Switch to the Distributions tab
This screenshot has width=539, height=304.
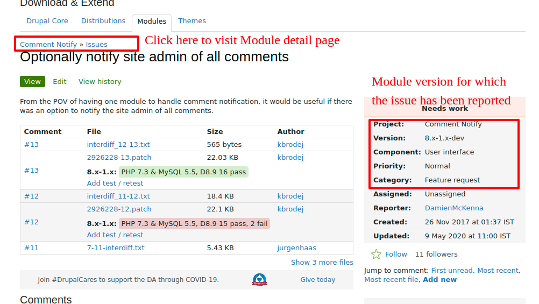tap(103, 20)
